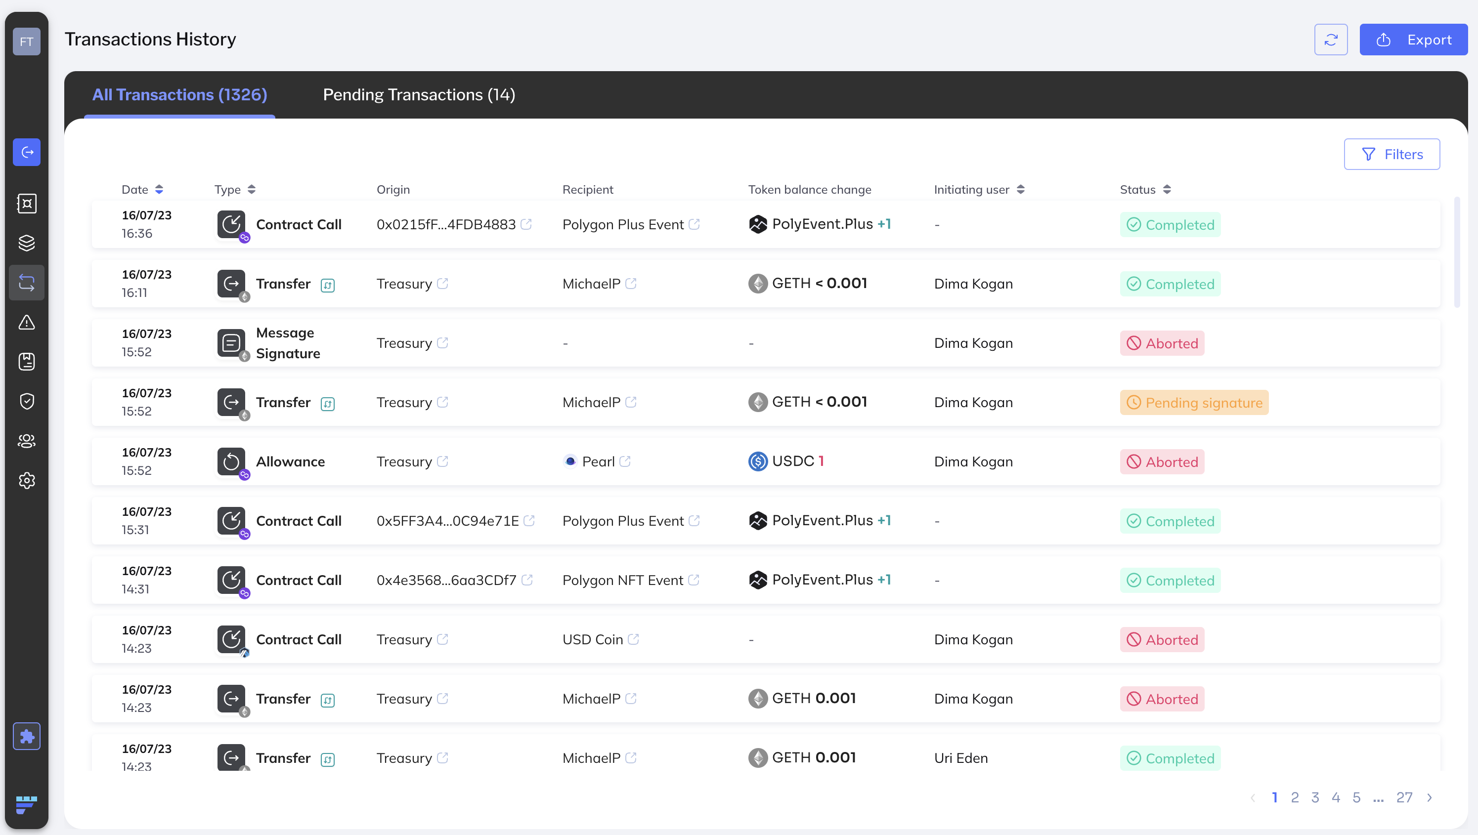Click the FT workspace avatar

coord(26,42)
